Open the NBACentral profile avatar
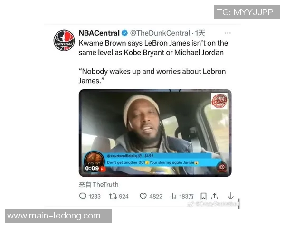 64,40
